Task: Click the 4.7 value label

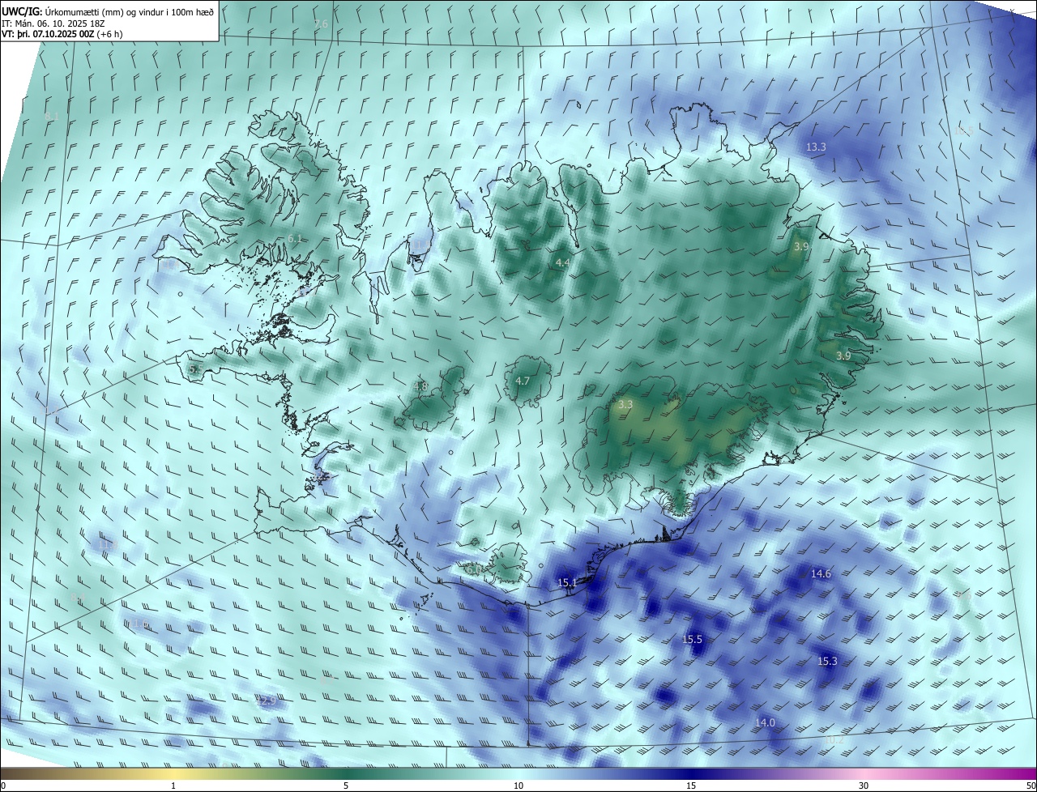Action: 523,381
